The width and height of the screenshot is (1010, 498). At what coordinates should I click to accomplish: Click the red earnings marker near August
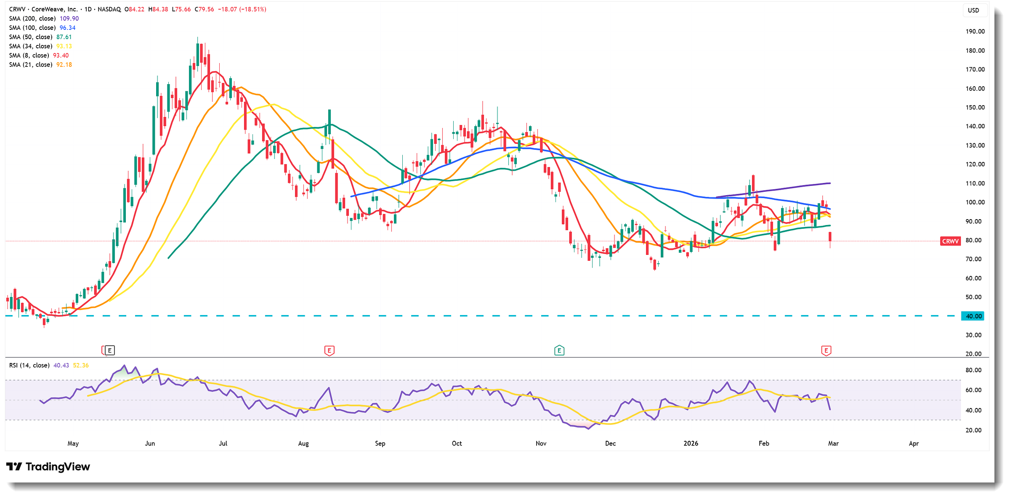pos(329,350)
